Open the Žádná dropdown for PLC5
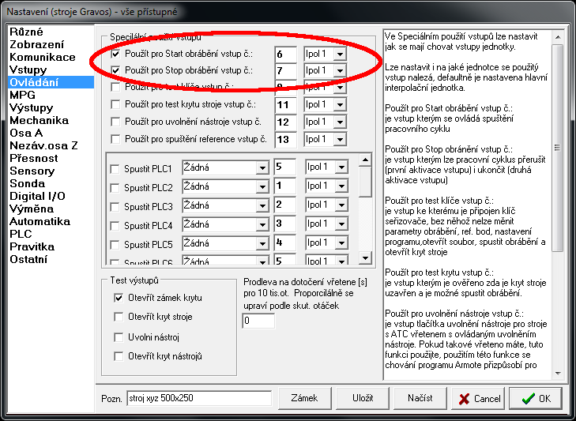This screenshot has height=421, width=576. click(x=262, y=243)
